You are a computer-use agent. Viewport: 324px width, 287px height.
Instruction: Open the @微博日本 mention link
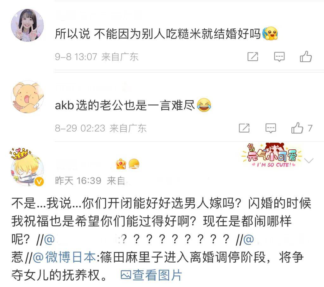pos(64,257)
